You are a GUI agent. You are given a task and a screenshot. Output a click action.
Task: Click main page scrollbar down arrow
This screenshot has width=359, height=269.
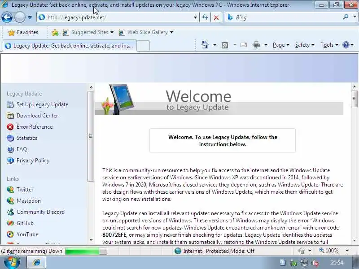pos(355,240)
